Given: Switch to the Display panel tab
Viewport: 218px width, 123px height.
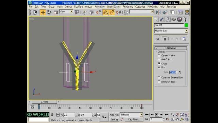Looking at the screenshot, I should 180,19.
